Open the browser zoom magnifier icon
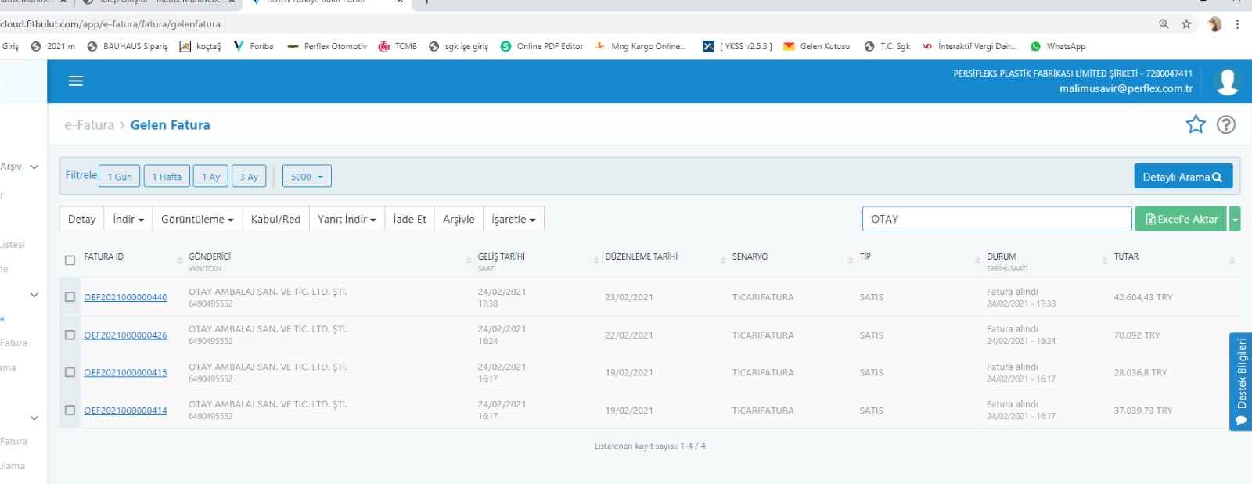1252x484 pixels. point(1164,24)
